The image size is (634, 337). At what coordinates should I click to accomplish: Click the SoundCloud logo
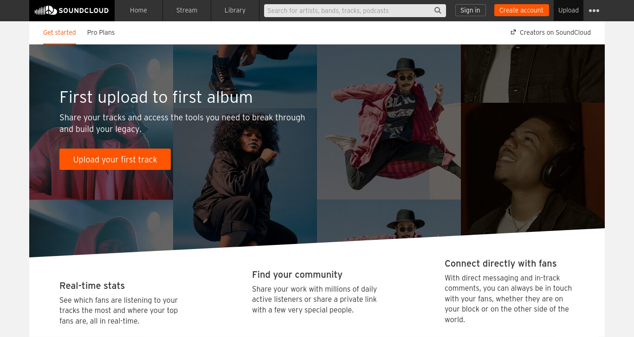(x=72, y=11)
